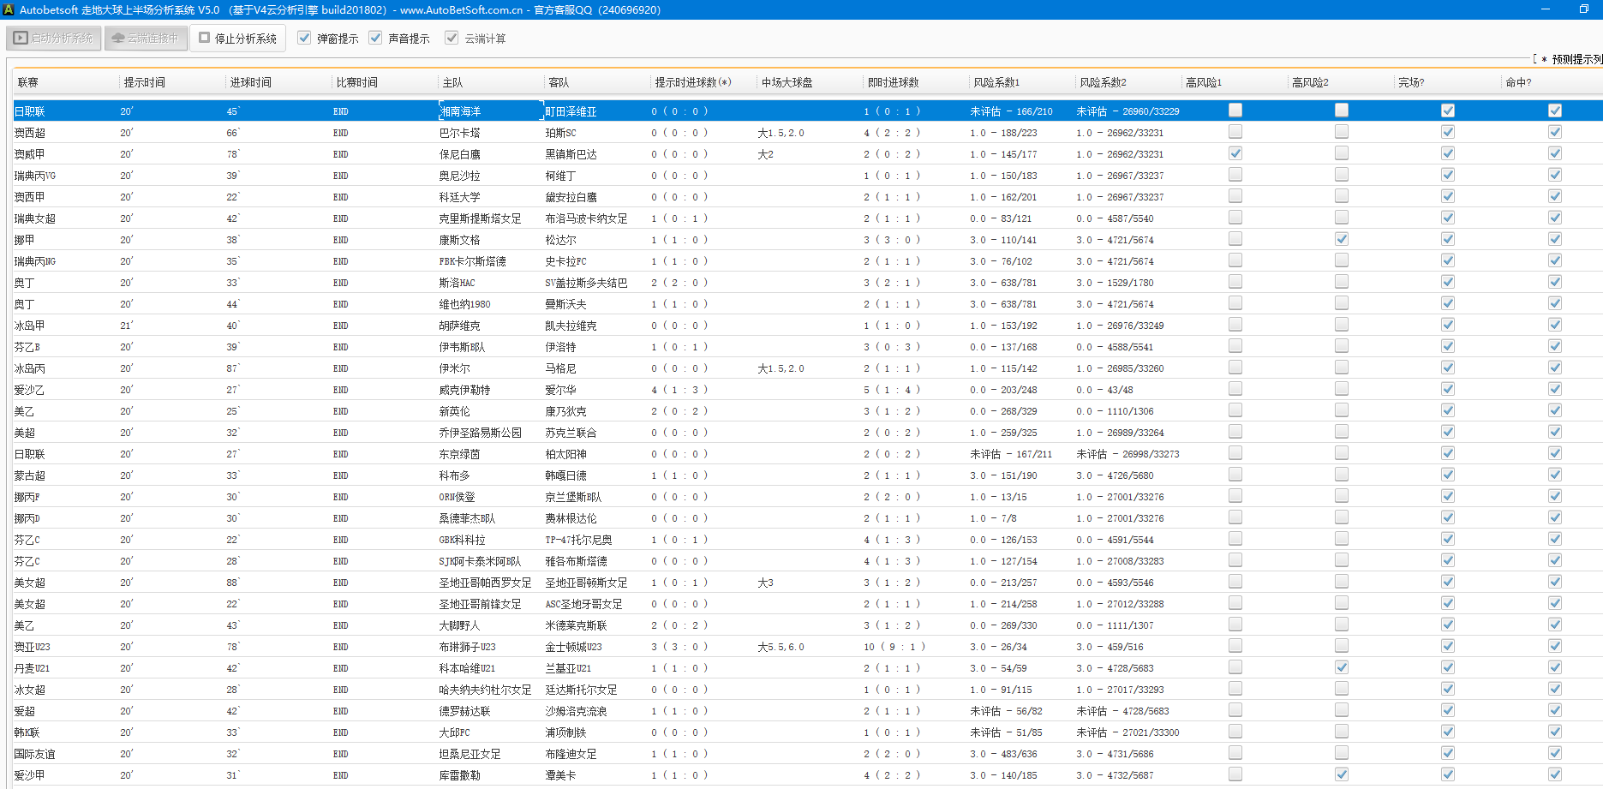This screenshot has width=1603, height=789.
Task: Click the 命中? column header
Action: [x=1518, y=82]
